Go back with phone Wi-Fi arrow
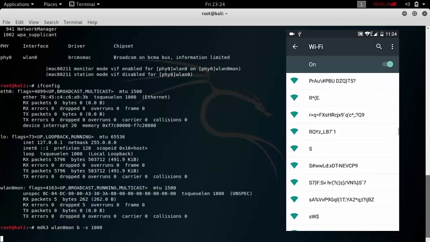The image size is (430, 242). click(295, 47)
